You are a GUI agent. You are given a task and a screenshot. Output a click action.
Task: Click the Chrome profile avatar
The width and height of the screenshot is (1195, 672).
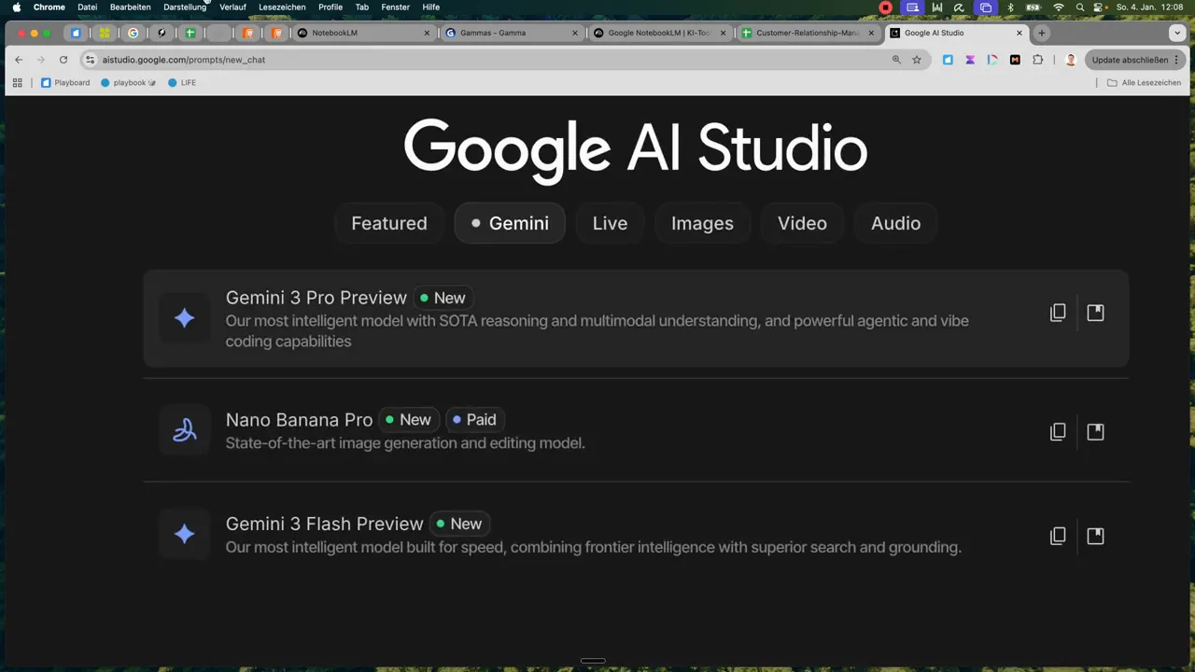[1070, 60]
